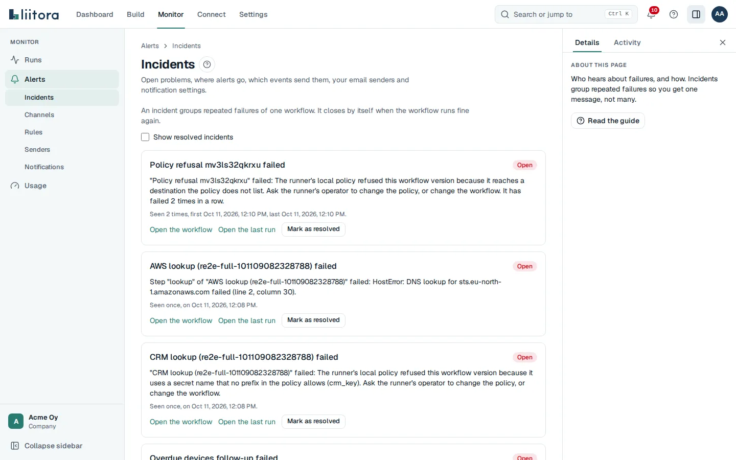
Task: Click the Read the guide button
Action: click(x=608, y=121)
